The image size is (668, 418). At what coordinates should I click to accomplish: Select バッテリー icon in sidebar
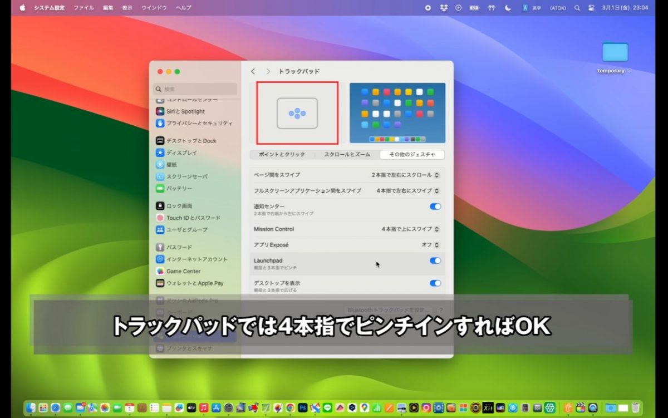click(x=160, y=189)
